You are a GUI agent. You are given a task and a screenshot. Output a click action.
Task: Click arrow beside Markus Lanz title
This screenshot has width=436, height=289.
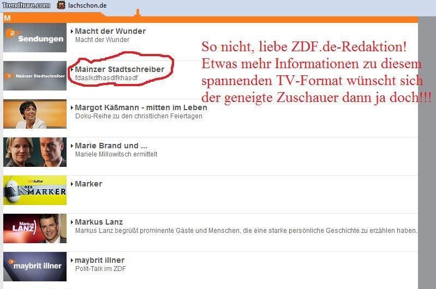tap(72, 222)
